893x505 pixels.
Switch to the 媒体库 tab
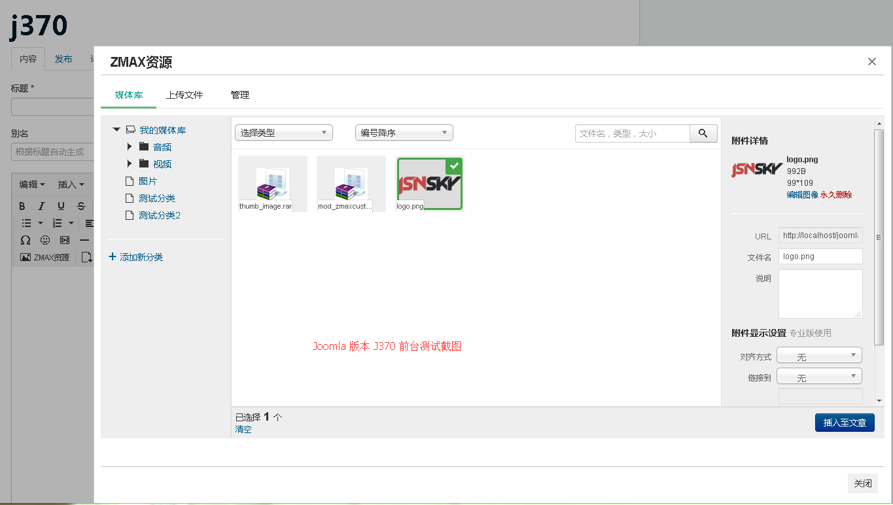(x=129, y=95)
